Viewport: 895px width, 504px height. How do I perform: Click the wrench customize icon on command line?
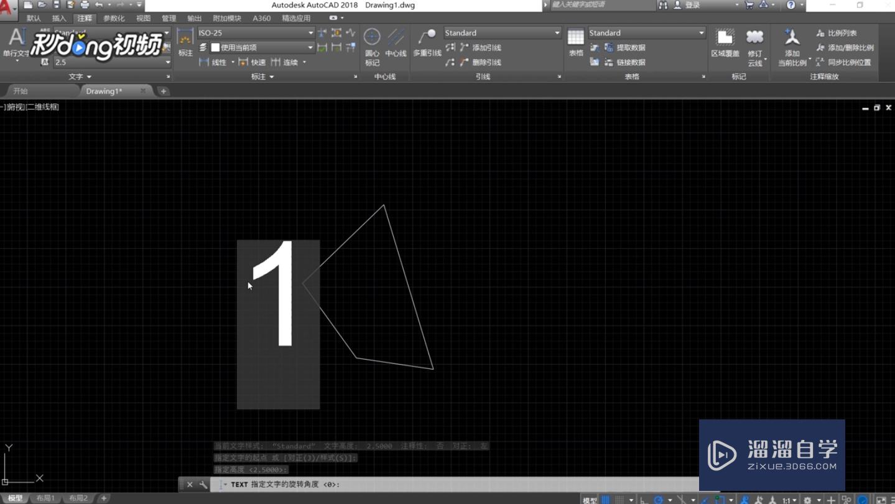pos(203,485)
